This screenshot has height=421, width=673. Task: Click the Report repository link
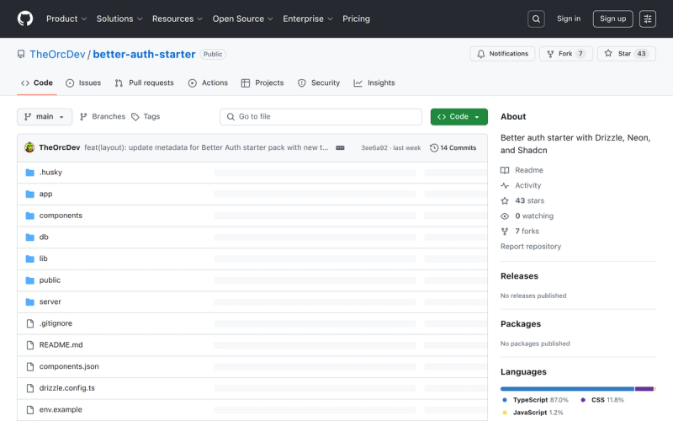pos(531,247)
